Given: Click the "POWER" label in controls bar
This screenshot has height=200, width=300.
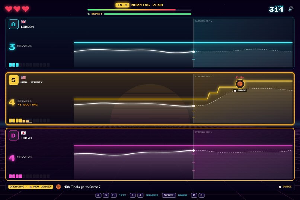Looking at the screenshot, I should [x=182, y=196].
